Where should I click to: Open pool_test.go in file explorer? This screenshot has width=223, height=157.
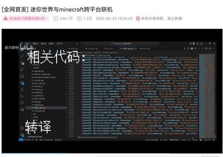point(38,99)
